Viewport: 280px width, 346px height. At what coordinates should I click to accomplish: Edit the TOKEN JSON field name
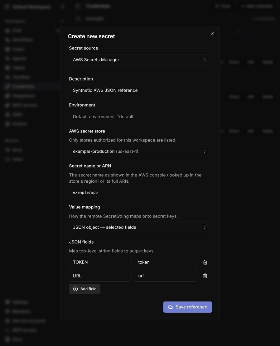(100, 262)
